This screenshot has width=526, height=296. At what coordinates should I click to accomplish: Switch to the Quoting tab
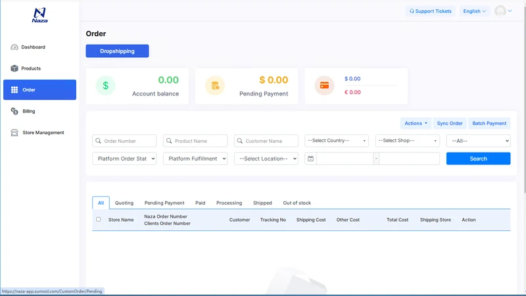(124, 203)
